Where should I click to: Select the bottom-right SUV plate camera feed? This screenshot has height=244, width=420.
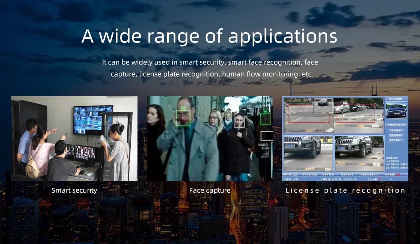pos(359,153)
